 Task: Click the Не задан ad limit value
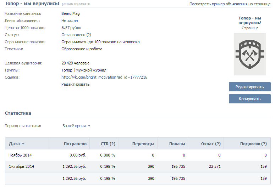pos(70,21)
